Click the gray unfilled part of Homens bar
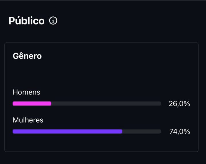The width and height of the screenshot is (206, 164). tap(106, 104)
